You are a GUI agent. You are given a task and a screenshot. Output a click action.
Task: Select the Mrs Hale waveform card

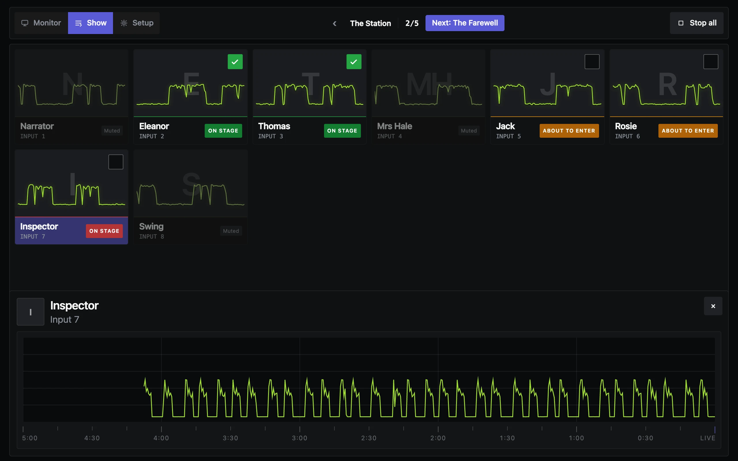pyautogui.click(x=428, y=97)
